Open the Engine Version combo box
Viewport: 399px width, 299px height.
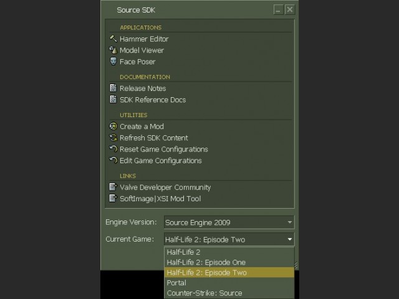[x=229, y=222]
